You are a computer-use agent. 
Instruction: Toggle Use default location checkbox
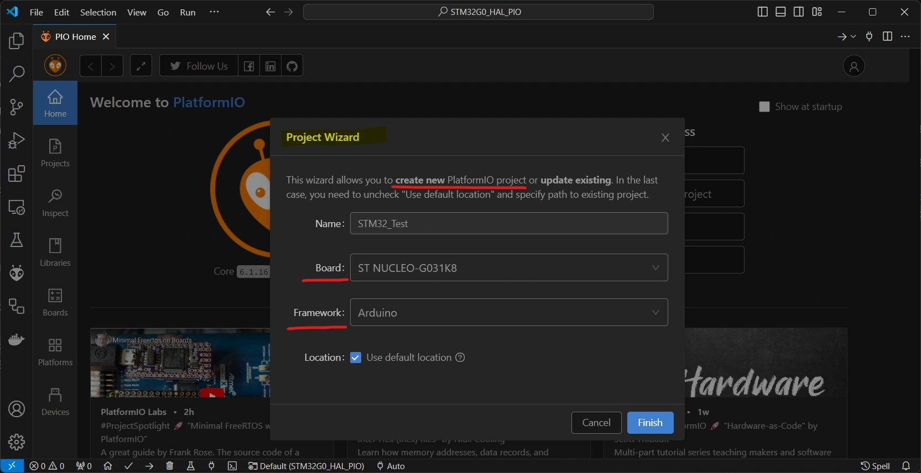356,358
